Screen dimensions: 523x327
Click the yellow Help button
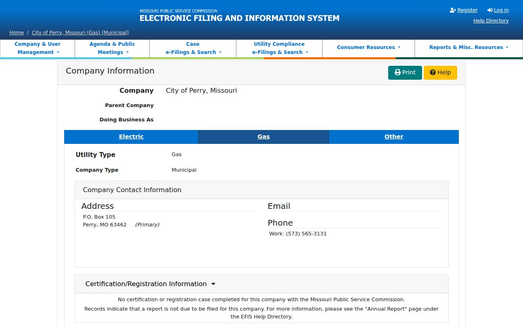pyautogui.click(x=440, y=73)
